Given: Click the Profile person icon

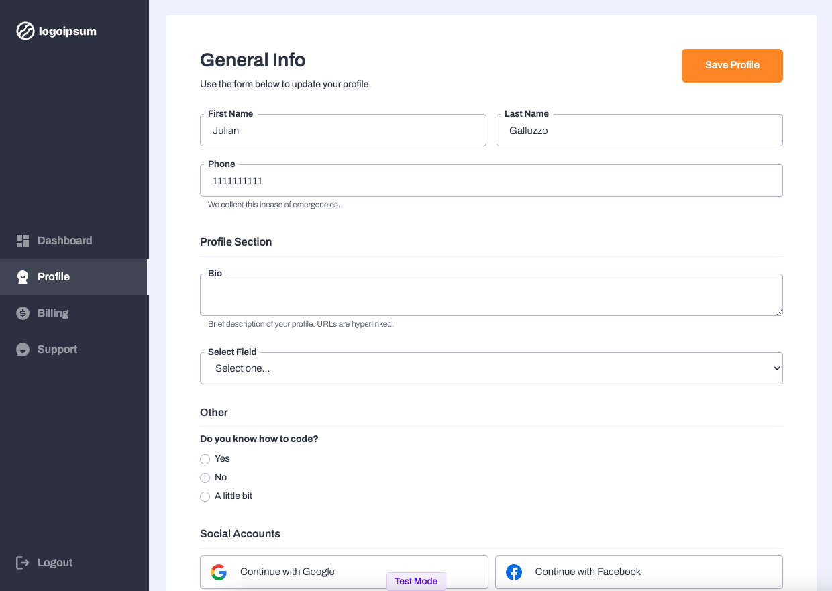Looking at the screenshot, I should (x=23, y=277).
